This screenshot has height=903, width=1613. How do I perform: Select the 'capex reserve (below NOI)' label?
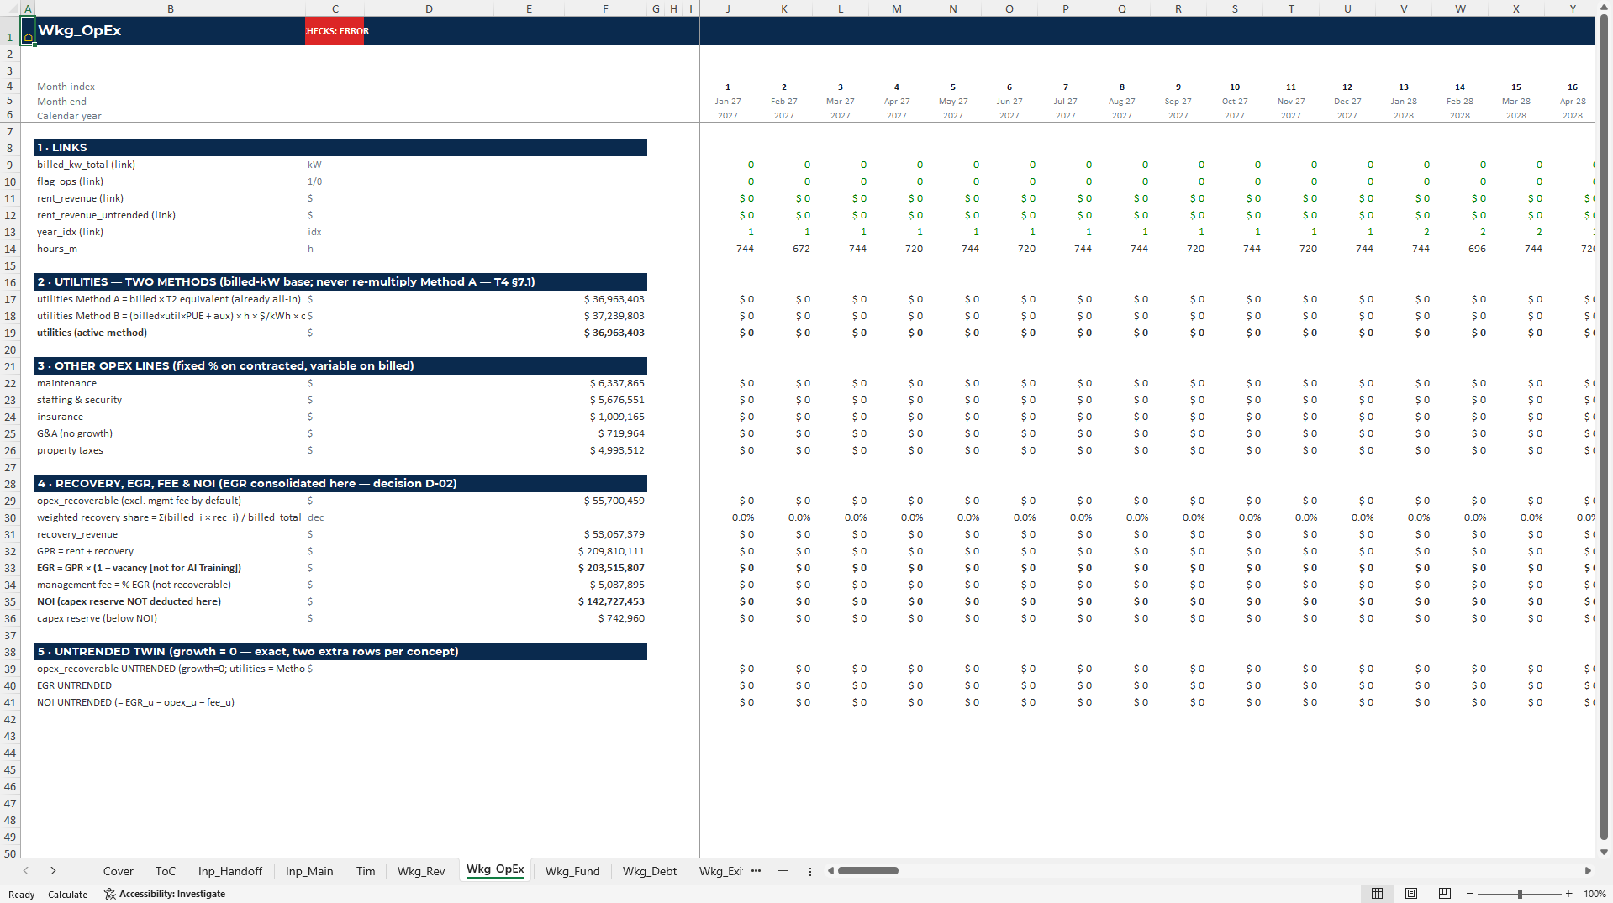click(x=97, y=618)
